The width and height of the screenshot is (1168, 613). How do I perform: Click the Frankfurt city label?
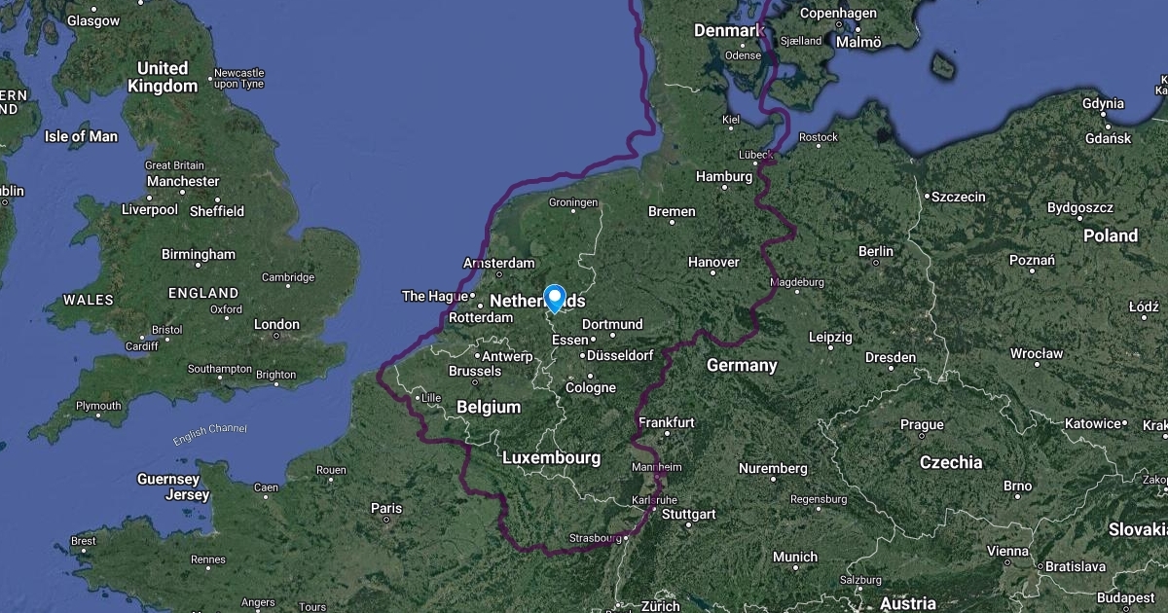click(x=667, y=422)
